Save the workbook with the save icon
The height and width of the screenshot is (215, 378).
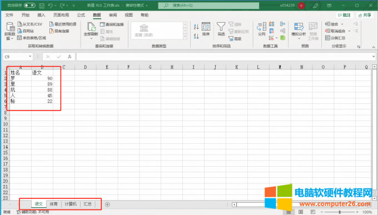click(42, 6)
